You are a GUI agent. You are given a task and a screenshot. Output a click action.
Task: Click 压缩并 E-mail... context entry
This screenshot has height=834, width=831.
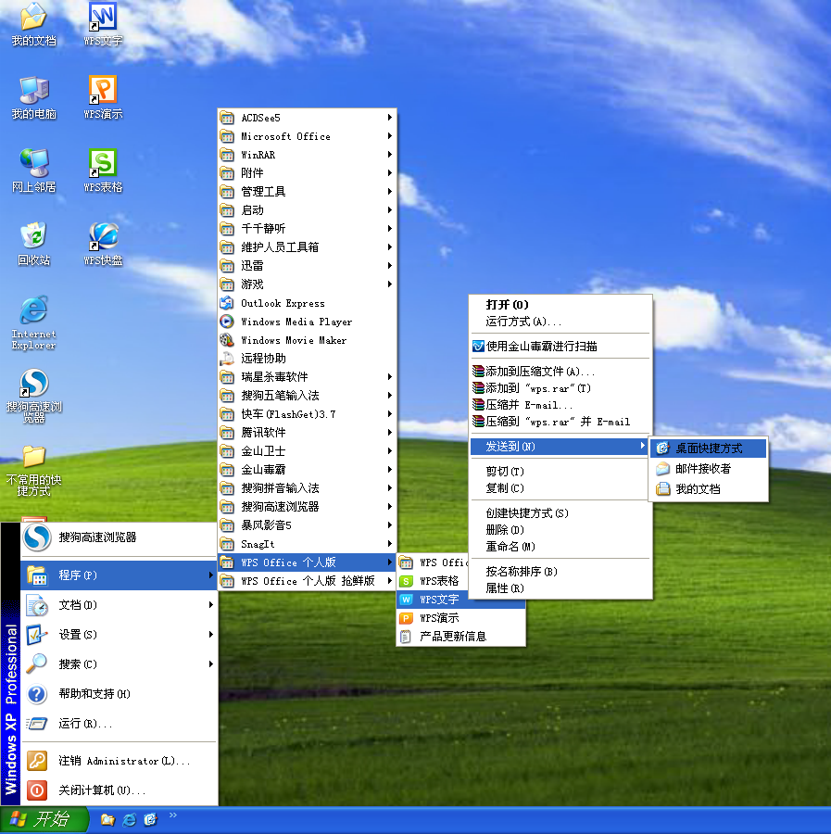point(560,405)
